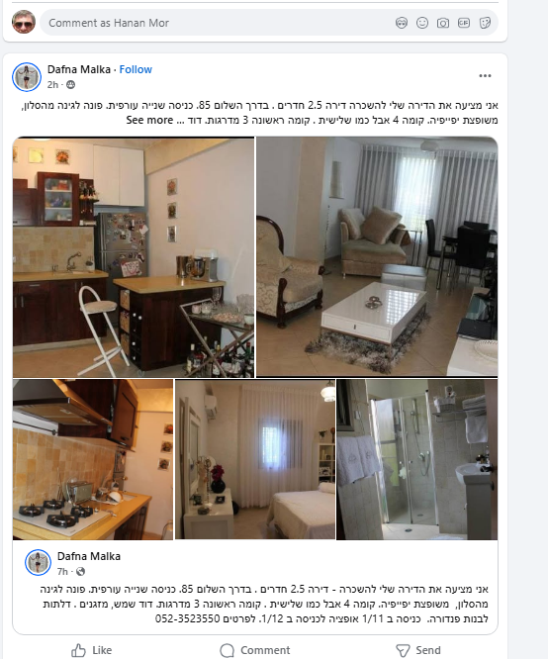Insert an emoji in comment
Viewport: 548px width, 659px height.
point(422,23)
